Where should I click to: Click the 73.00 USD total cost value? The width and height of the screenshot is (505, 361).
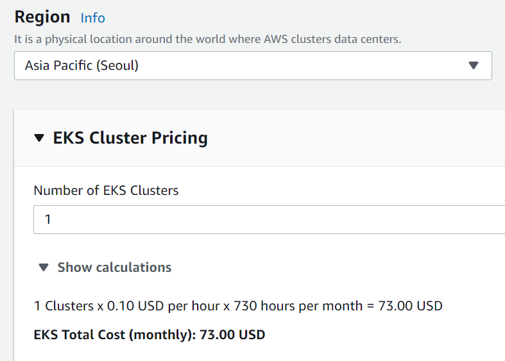(x=232, y=334)
